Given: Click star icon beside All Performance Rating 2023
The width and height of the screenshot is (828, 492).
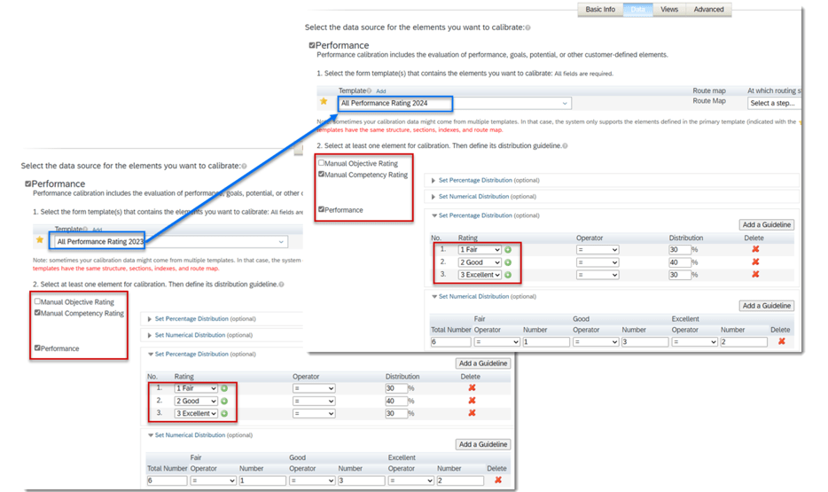Looking at the screenshot, I should pos(39,241).
